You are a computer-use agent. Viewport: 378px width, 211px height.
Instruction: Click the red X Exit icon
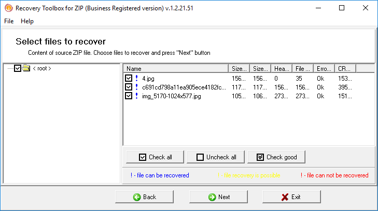click(285, 197)
